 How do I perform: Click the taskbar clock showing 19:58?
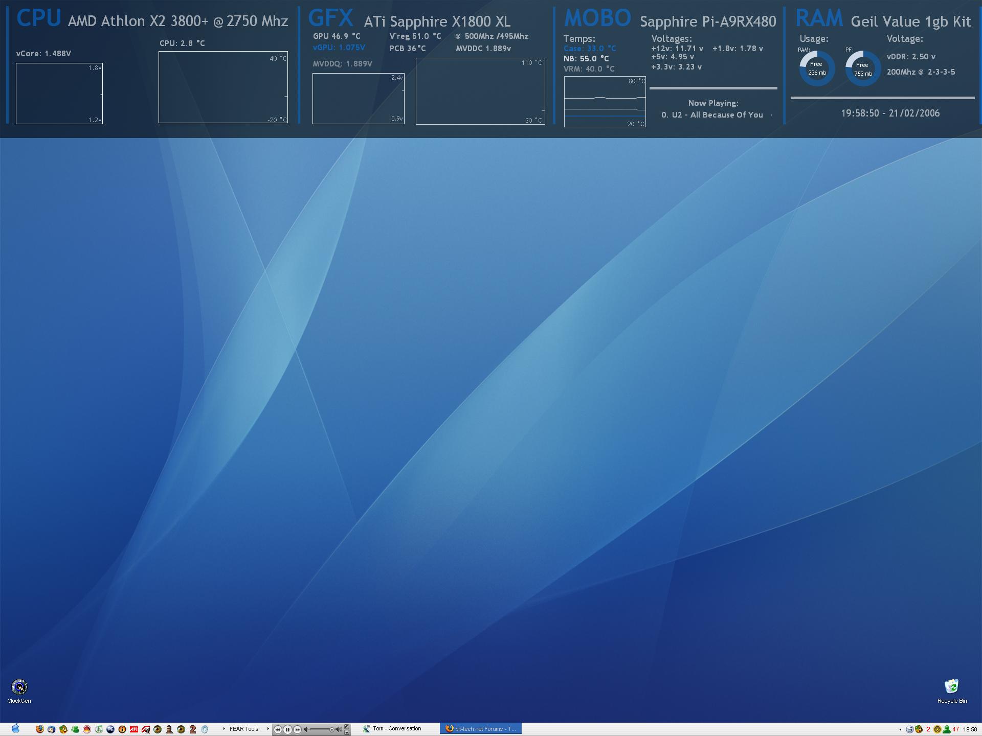(x=970, y=729)
